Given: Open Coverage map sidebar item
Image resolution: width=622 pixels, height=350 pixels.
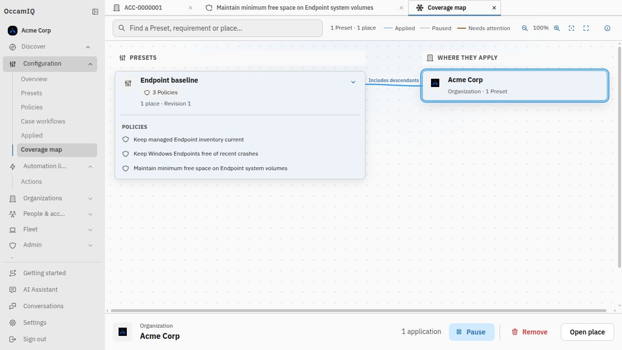Looking at the screenshot, I should click(x=57, y=150).
